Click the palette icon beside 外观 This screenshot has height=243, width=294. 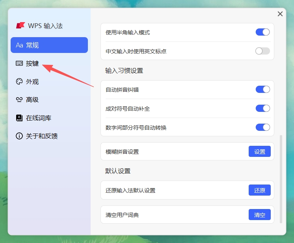click(x=19, y=81)
